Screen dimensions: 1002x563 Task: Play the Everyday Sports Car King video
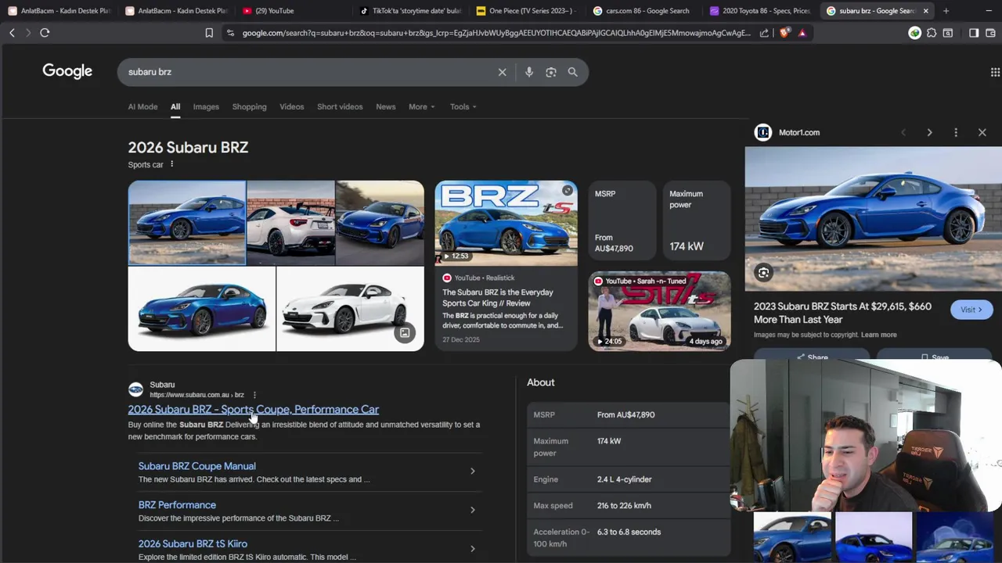506,224
